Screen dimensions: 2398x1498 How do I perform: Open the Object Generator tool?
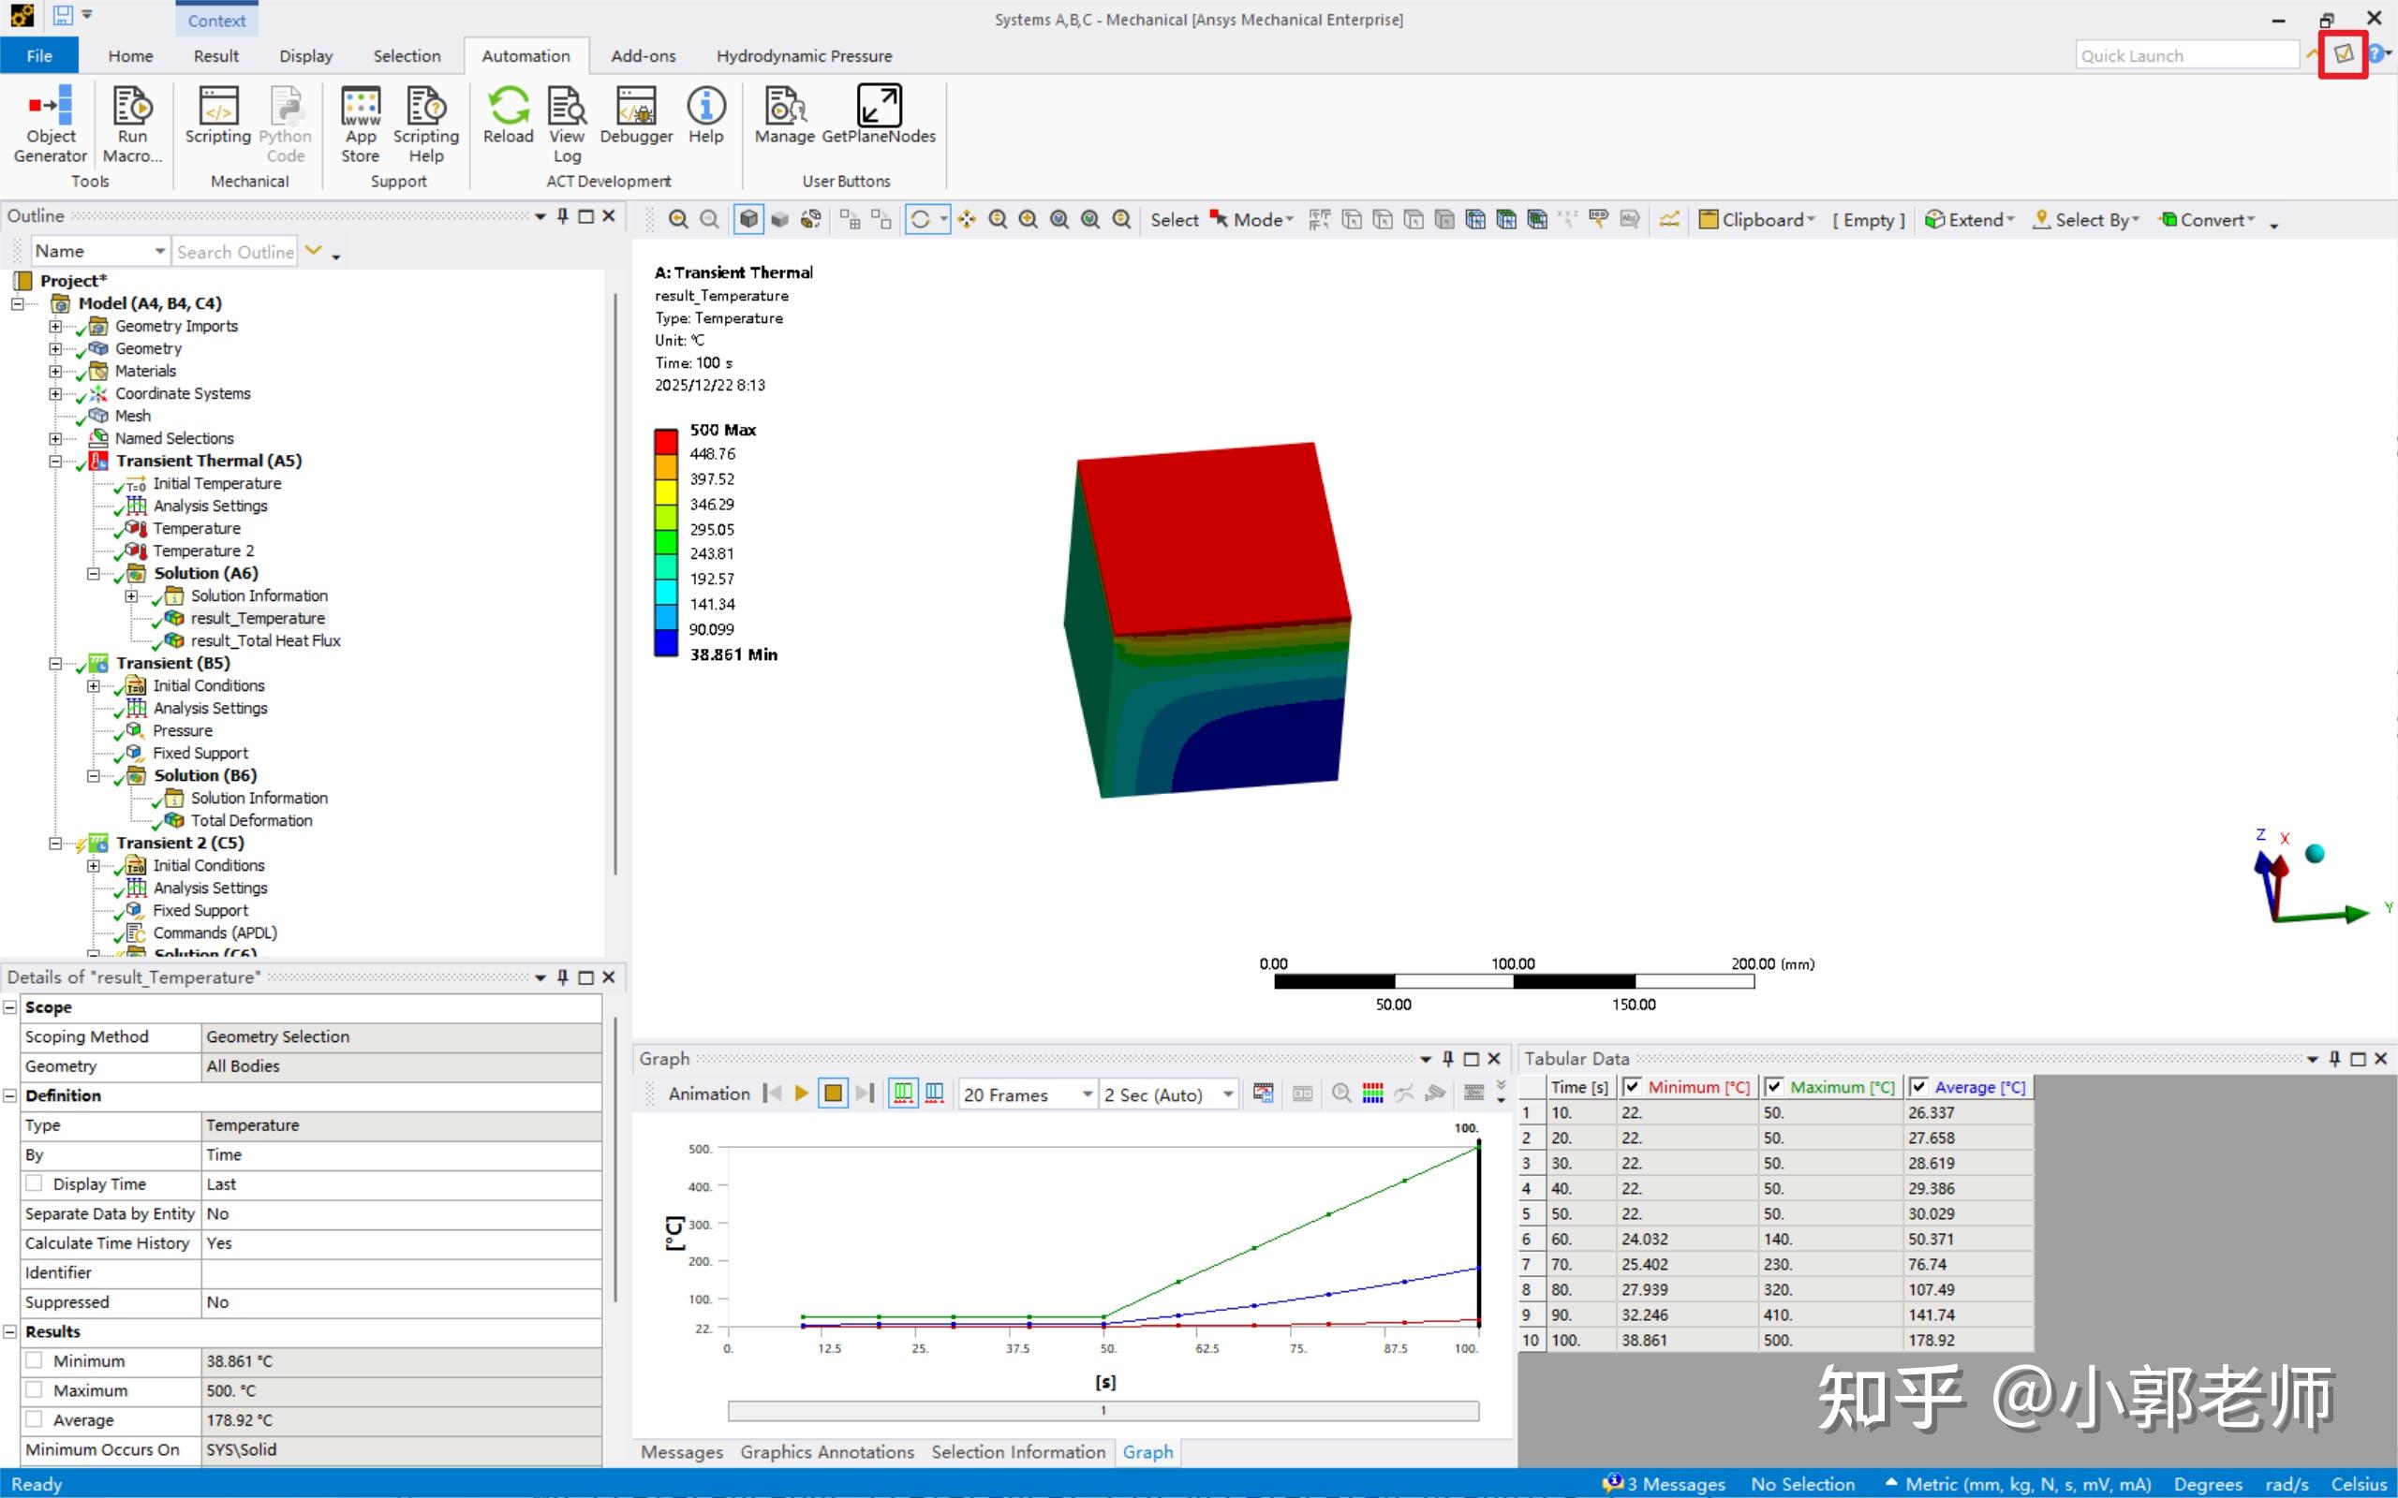click(50, 124)
